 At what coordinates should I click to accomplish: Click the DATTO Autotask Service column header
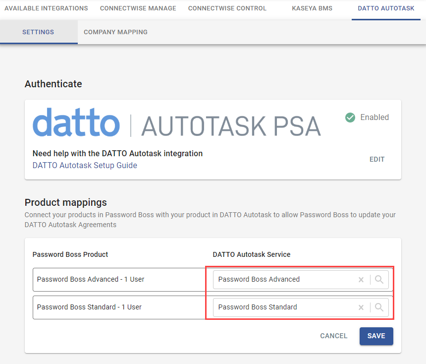252,254
